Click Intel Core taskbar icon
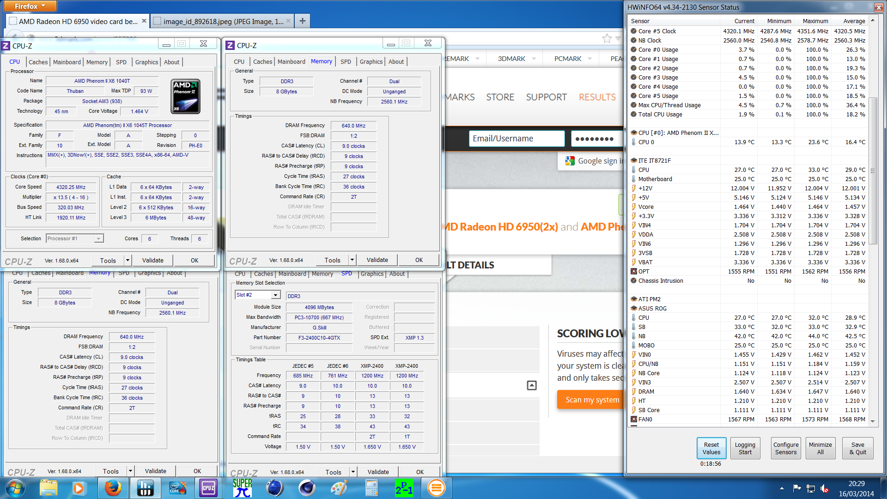The height and width of the screenshot is (499, 887). pos(177,487)
